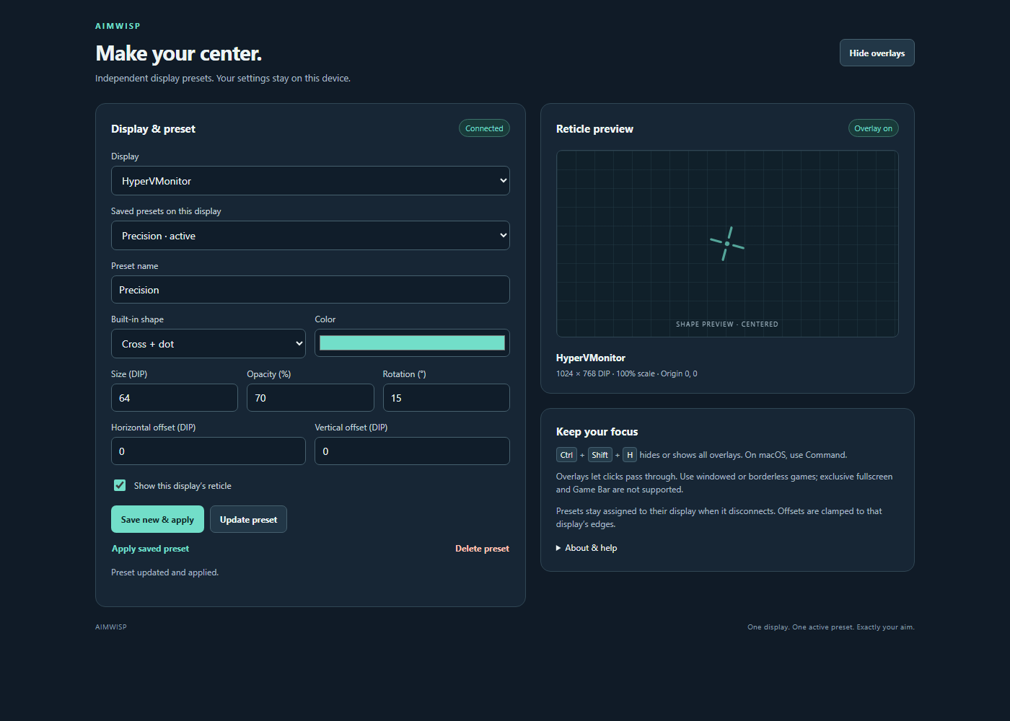Click the Overlay on status badge
The image size is (1010, 721).
tap(873, 128)
